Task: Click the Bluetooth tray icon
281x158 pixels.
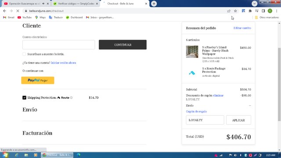Action: coord(241,155)
